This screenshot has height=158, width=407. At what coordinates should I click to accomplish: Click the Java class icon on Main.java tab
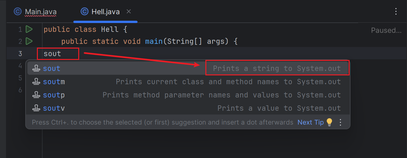[x=17, y=12]
